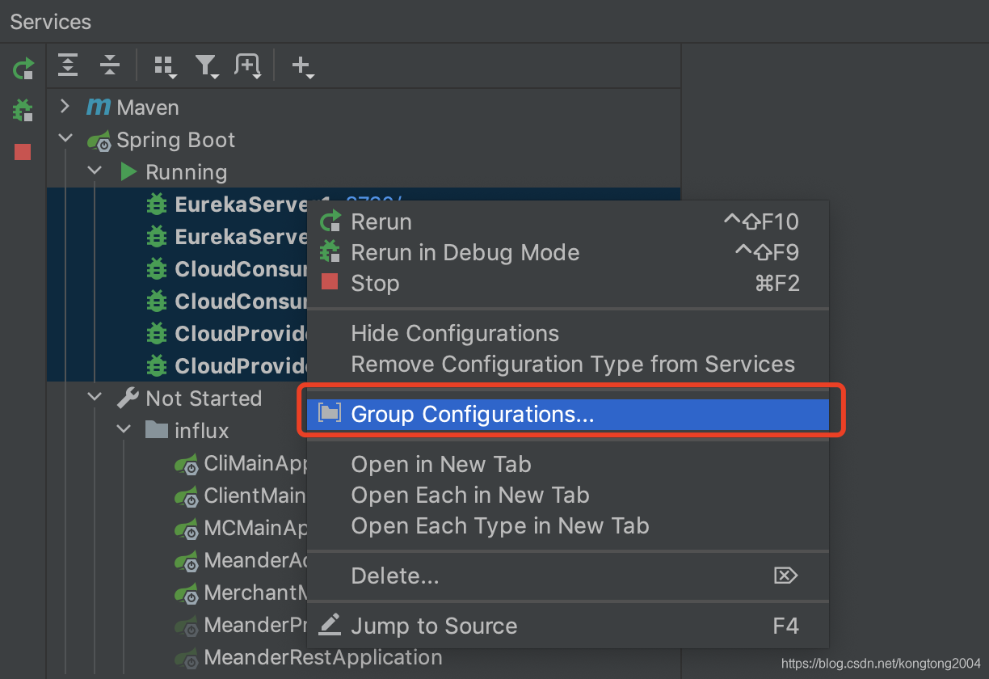Click the Collapse All toolbar icon
The width and height of the screenshot is (989, 679).
pyautogui.click(x=110, y=65)
